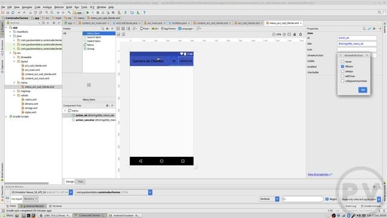Viewport: 387px width, 218px height.
Task: Check the always option
Action: tap(342, 71)
